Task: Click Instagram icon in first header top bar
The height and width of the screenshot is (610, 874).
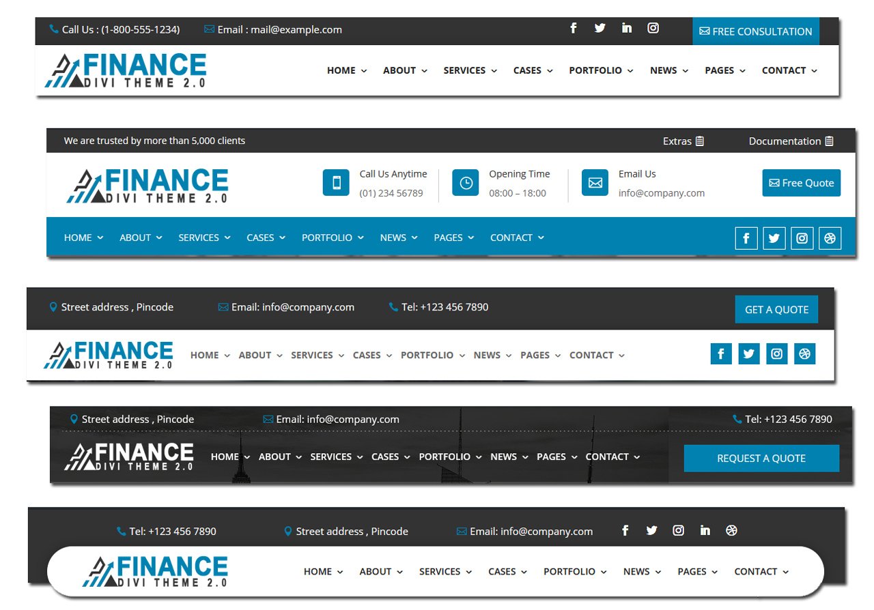Action: (x=653, y=28)
